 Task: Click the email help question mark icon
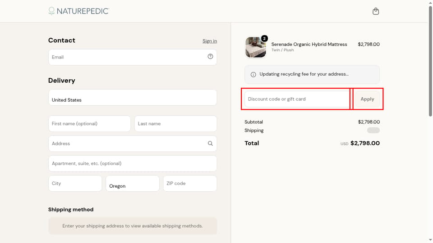coord(210,57)
